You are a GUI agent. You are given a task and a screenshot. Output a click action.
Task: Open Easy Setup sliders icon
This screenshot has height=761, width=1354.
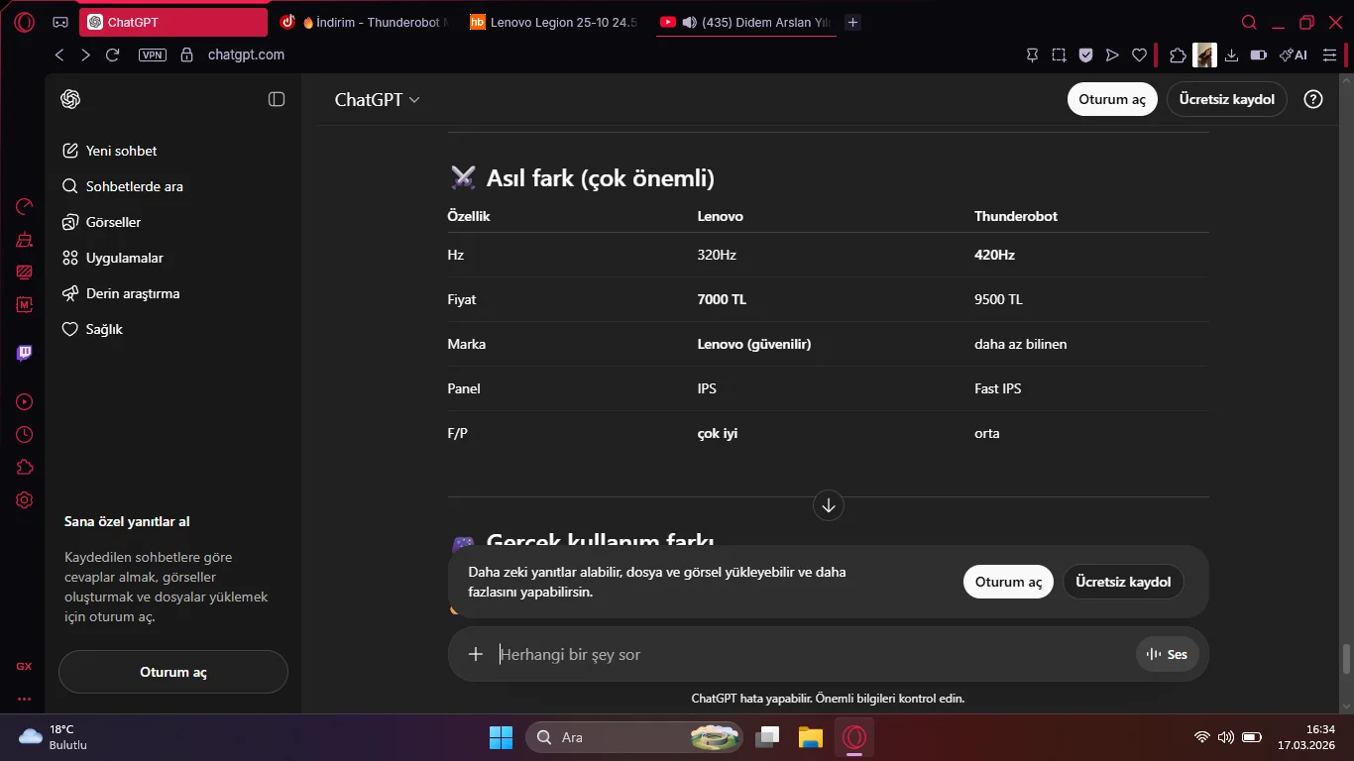[1329, 55]
